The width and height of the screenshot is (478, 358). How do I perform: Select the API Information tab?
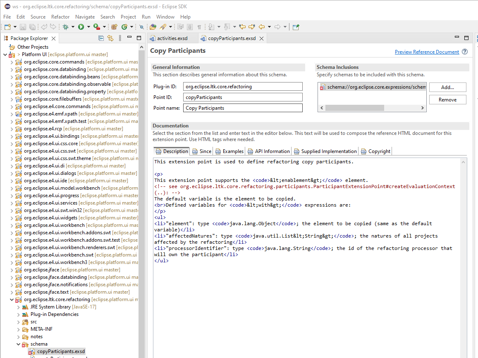coord(269,151)
